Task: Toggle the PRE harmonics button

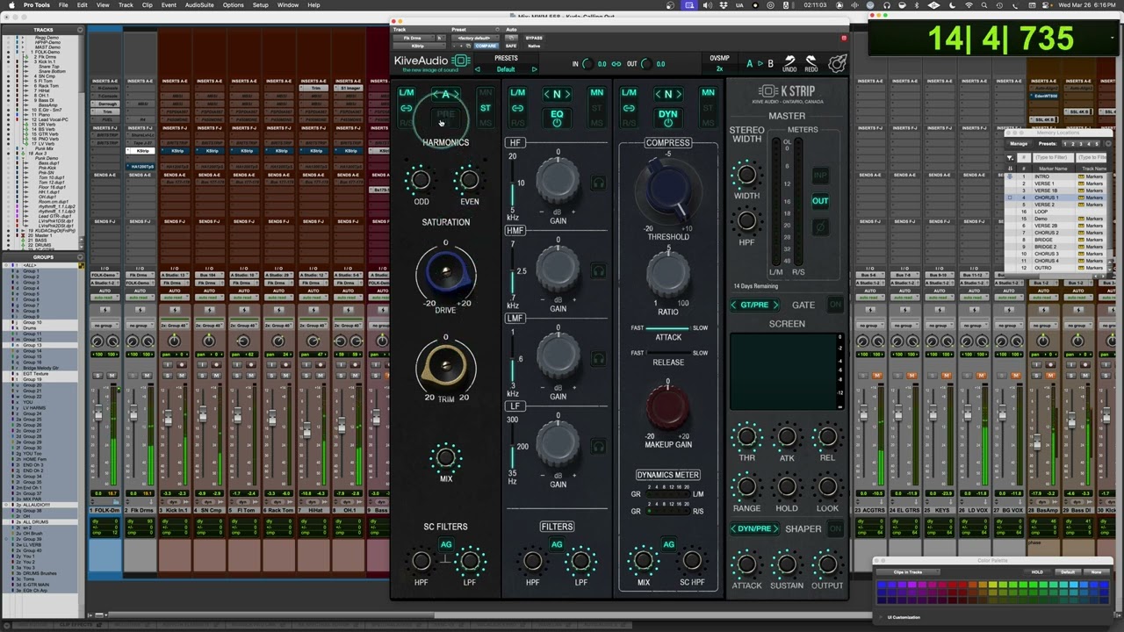Action: (x=445, y=118)
